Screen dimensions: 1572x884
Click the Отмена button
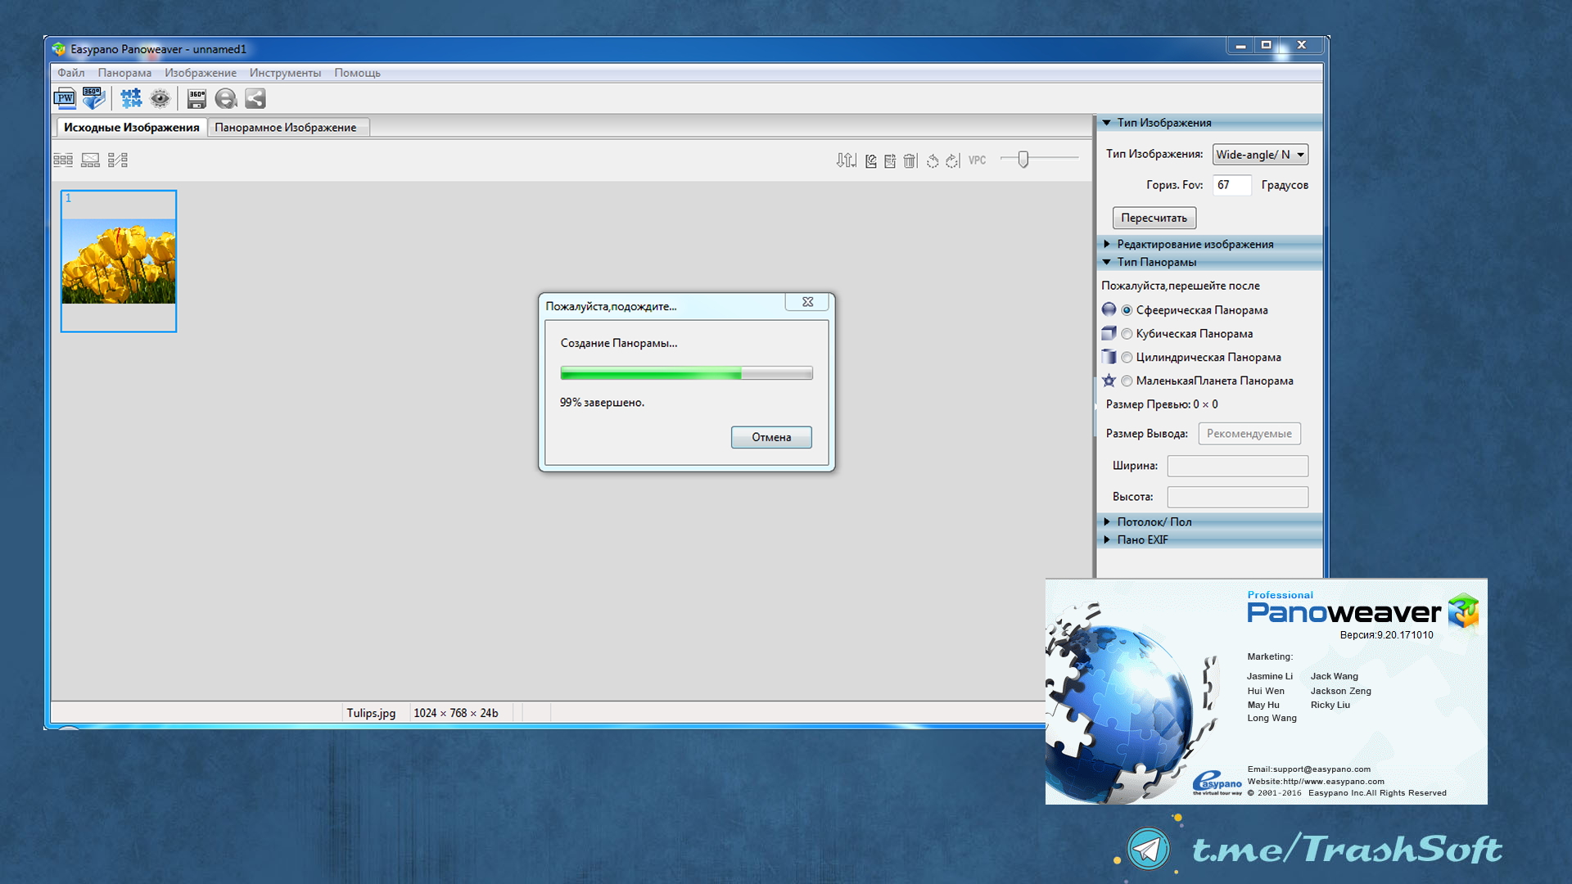click(x=771, y=437)
